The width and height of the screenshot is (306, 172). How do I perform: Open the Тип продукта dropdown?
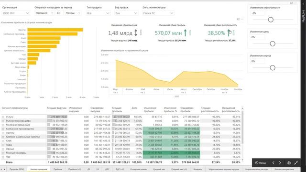pos(98,13)
